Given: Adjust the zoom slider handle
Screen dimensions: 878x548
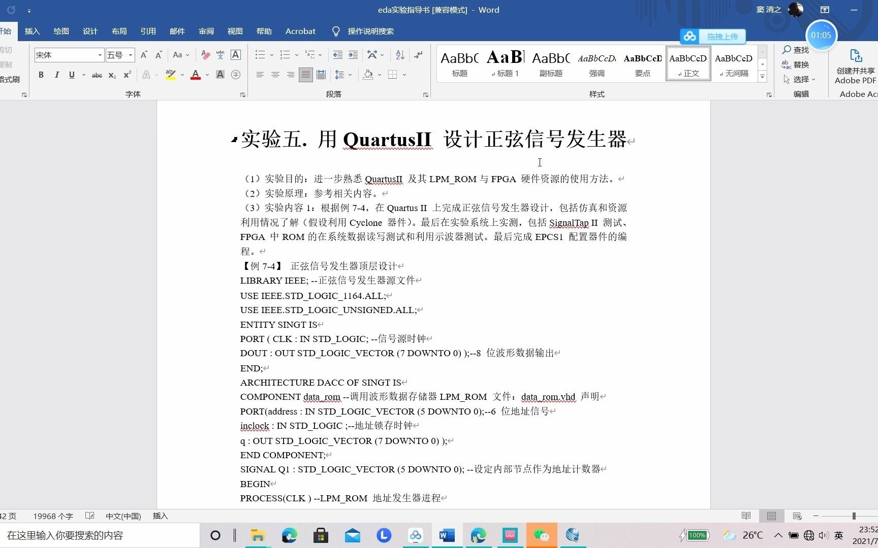Looking at the screenshot, I should click(x=854, y=516).
